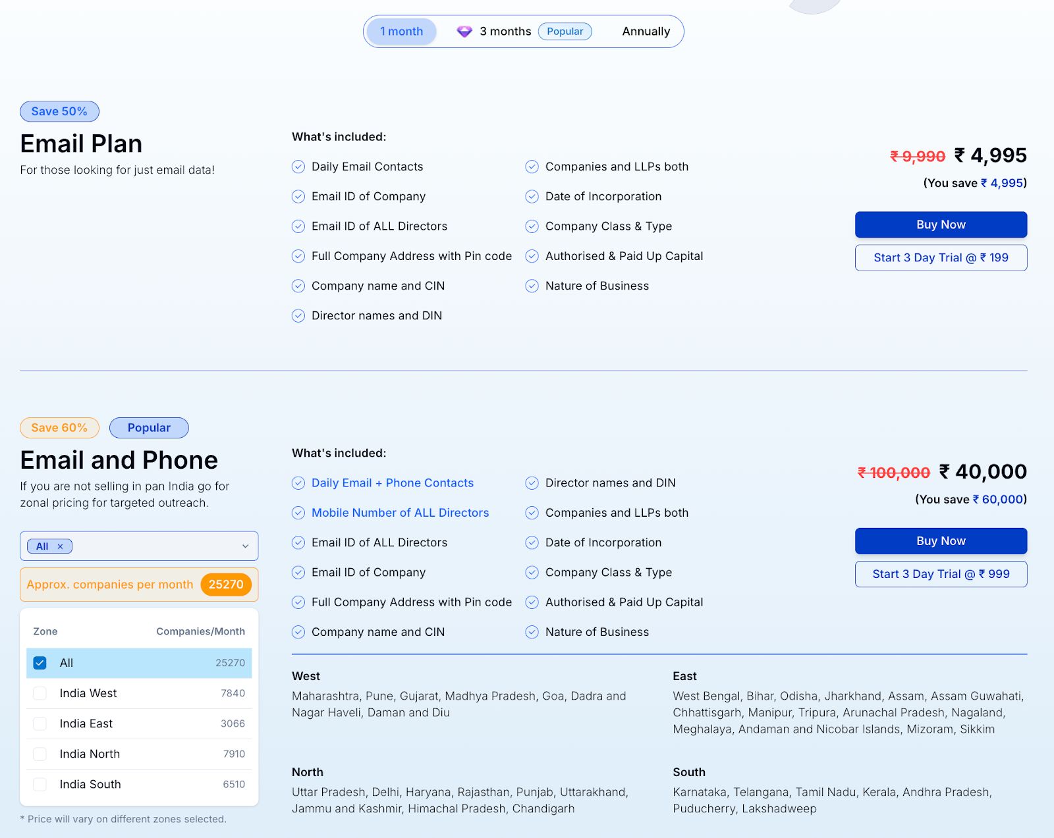Select the India North zone checkbox
The image size is (1054, 838).
coord(40,754)
